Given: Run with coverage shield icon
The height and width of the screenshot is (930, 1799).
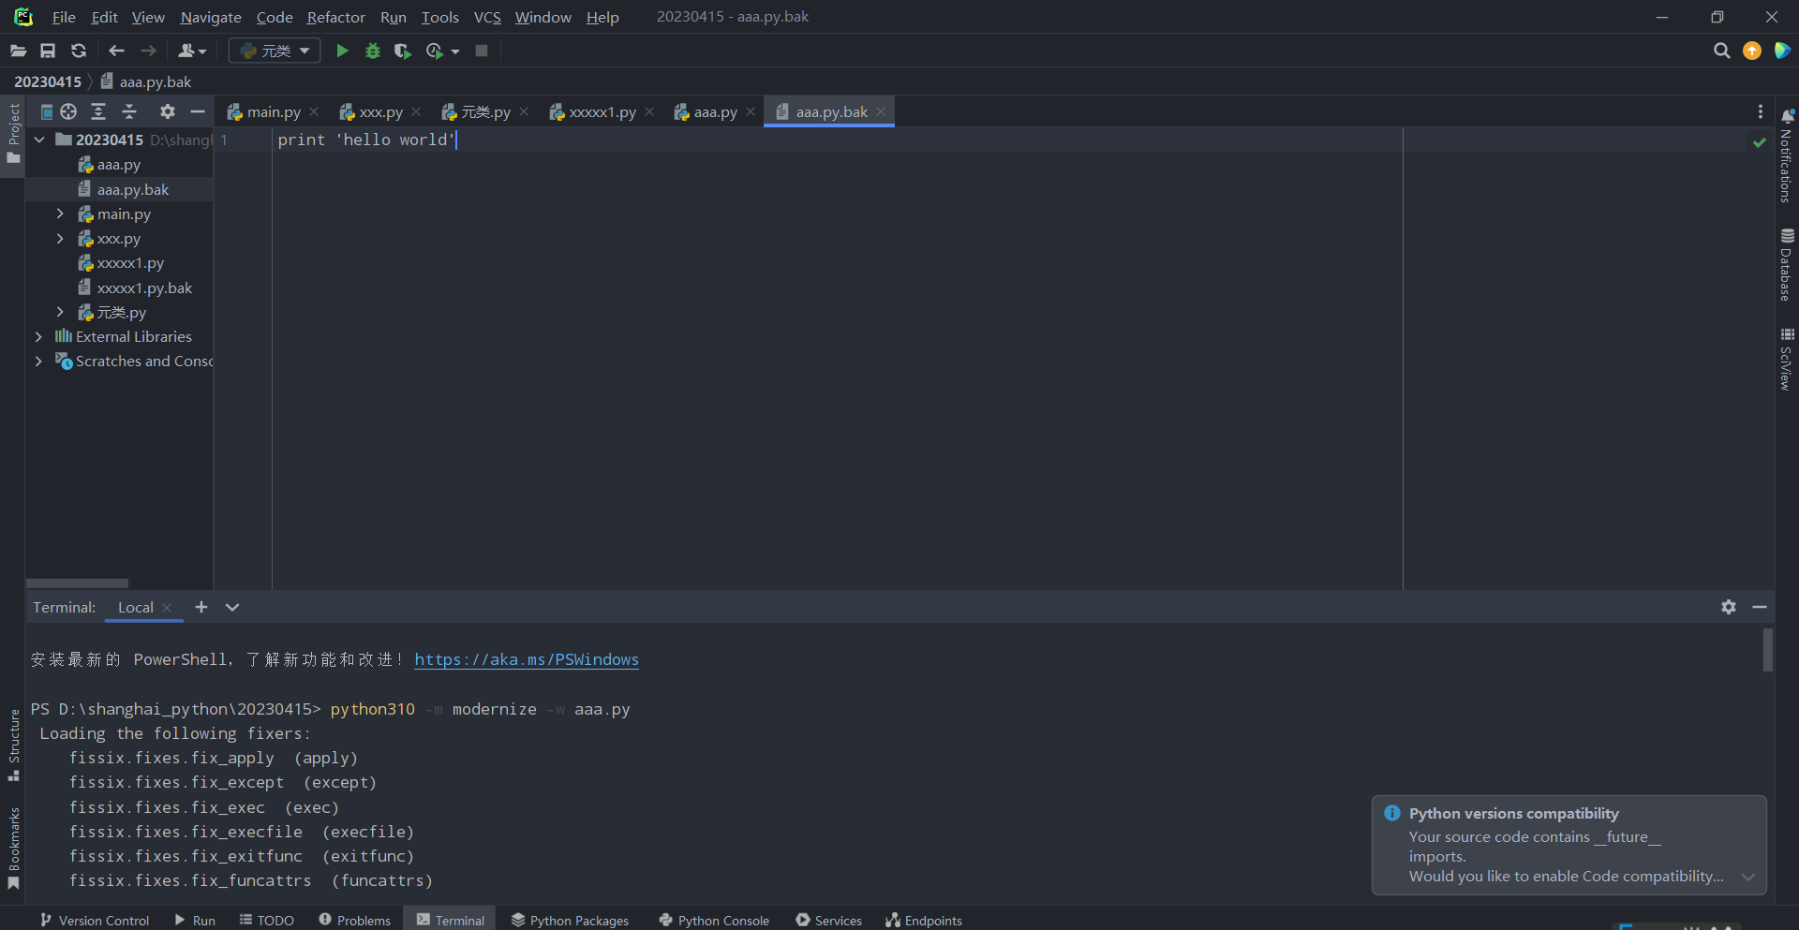Looking at the screenshot, I should (x=403, y=51).
